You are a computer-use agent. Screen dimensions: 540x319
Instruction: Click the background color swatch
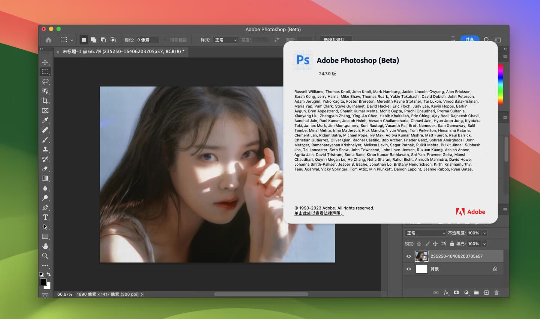(48, 286)
